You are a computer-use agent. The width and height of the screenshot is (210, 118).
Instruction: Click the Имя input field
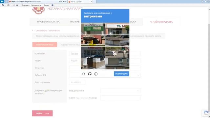(105, 61)
